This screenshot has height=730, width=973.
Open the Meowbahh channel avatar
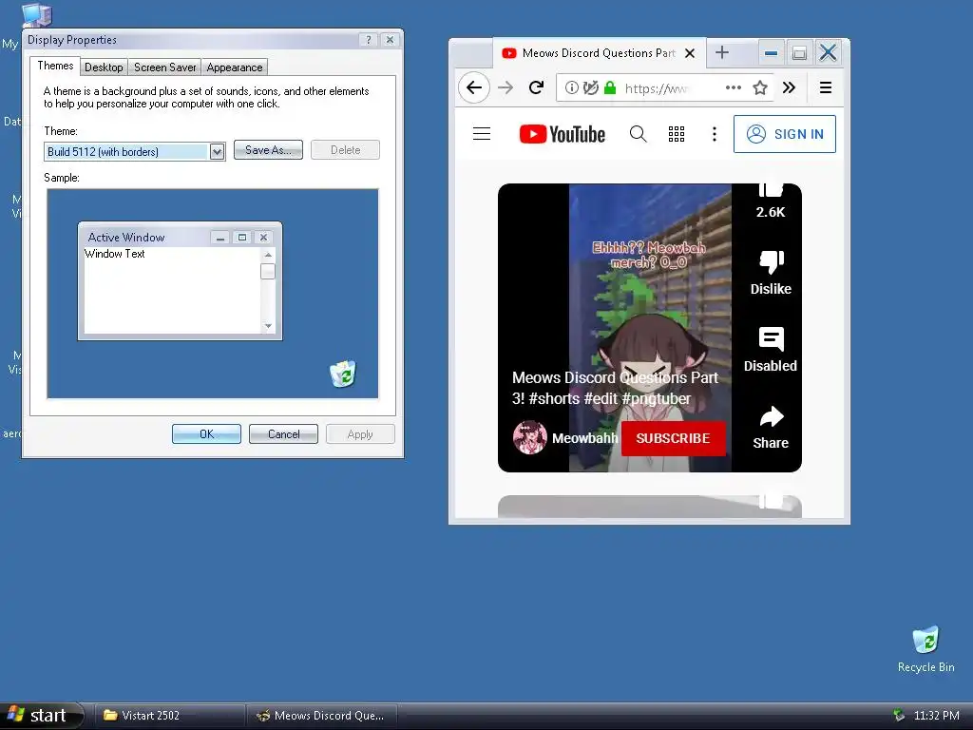pos(530,437)
